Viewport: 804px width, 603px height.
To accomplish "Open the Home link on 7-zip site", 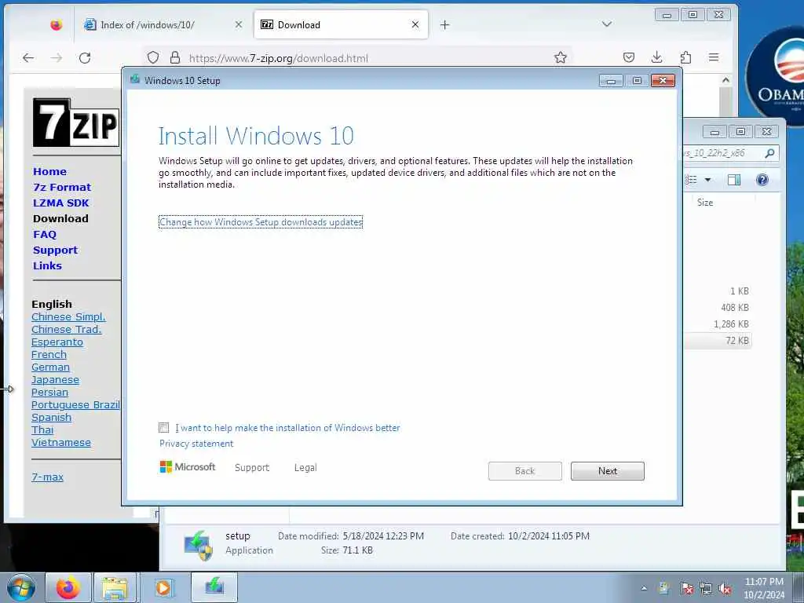I will (49, 172).
